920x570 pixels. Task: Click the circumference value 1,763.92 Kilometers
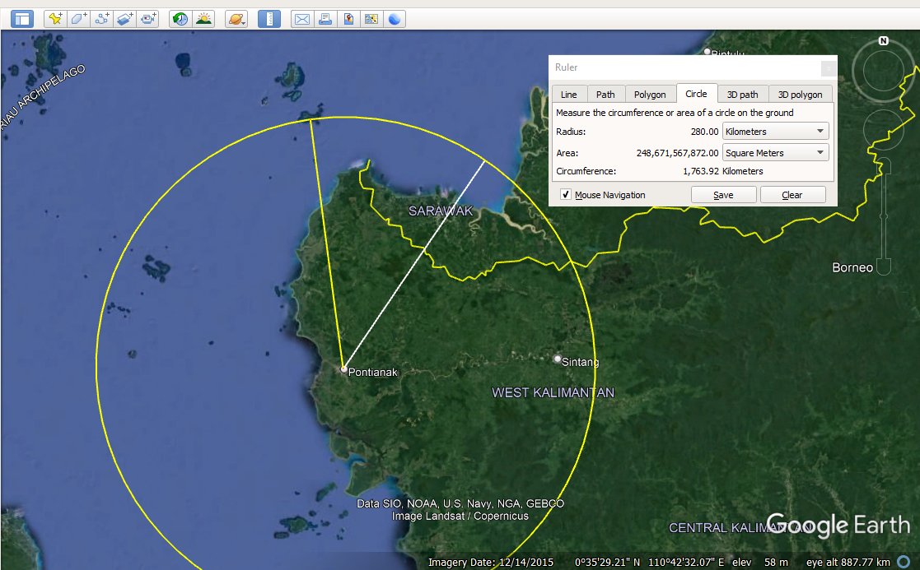click(x=723, y=171)
